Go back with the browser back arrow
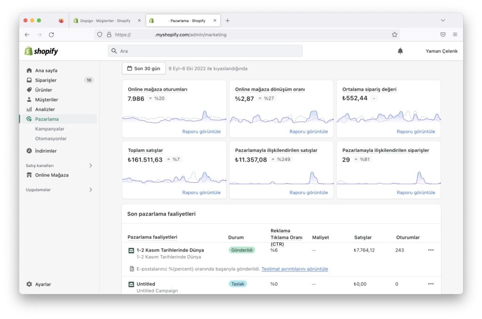 tap(27, 35)
